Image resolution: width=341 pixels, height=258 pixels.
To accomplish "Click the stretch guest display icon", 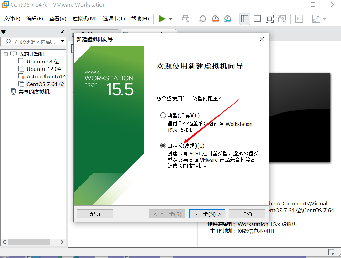I will (316, 19).
